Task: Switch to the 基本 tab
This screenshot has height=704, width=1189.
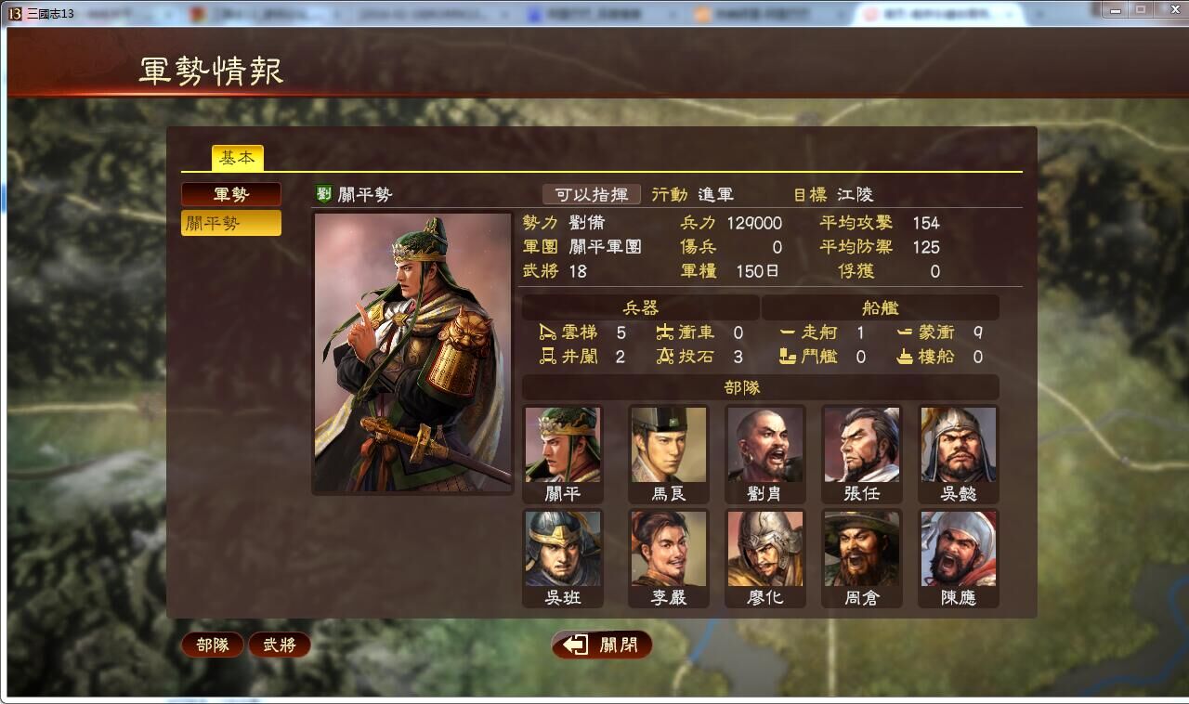Action: [237, 158]
